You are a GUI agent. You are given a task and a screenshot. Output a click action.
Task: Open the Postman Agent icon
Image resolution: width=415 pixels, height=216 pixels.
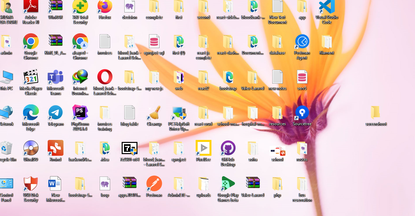pyautogui.click(x=302, y=41)
